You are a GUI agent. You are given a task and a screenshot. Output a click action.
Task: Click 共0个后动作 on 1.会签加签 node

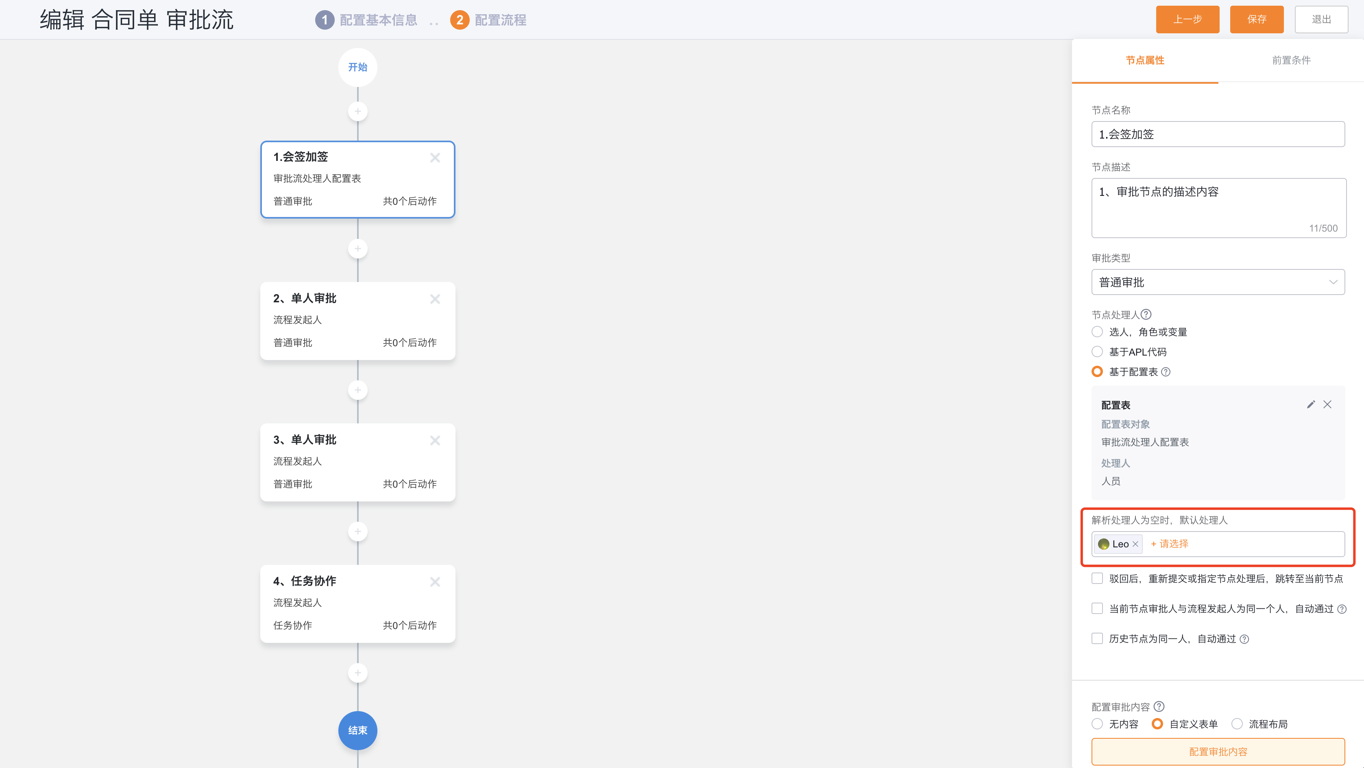pos(409,201)
